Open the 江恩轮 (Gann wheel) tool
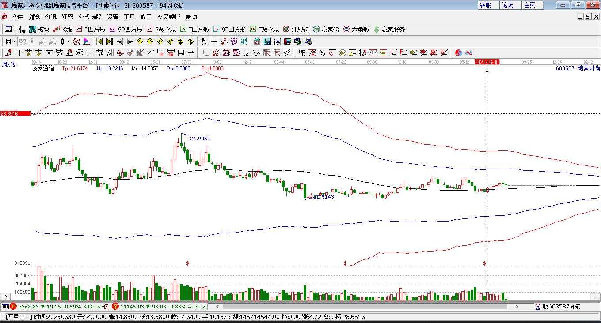The width and height of the screenshot is (601, 323). (296, 30)
